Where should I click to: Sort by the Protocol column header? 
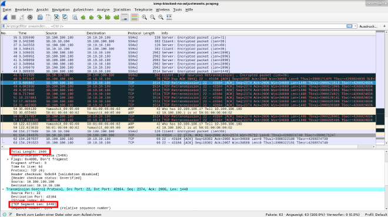[x=135, y=33]
